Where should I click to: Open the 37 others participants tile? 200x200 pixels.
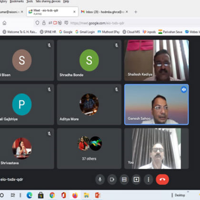tap(89, 149)
